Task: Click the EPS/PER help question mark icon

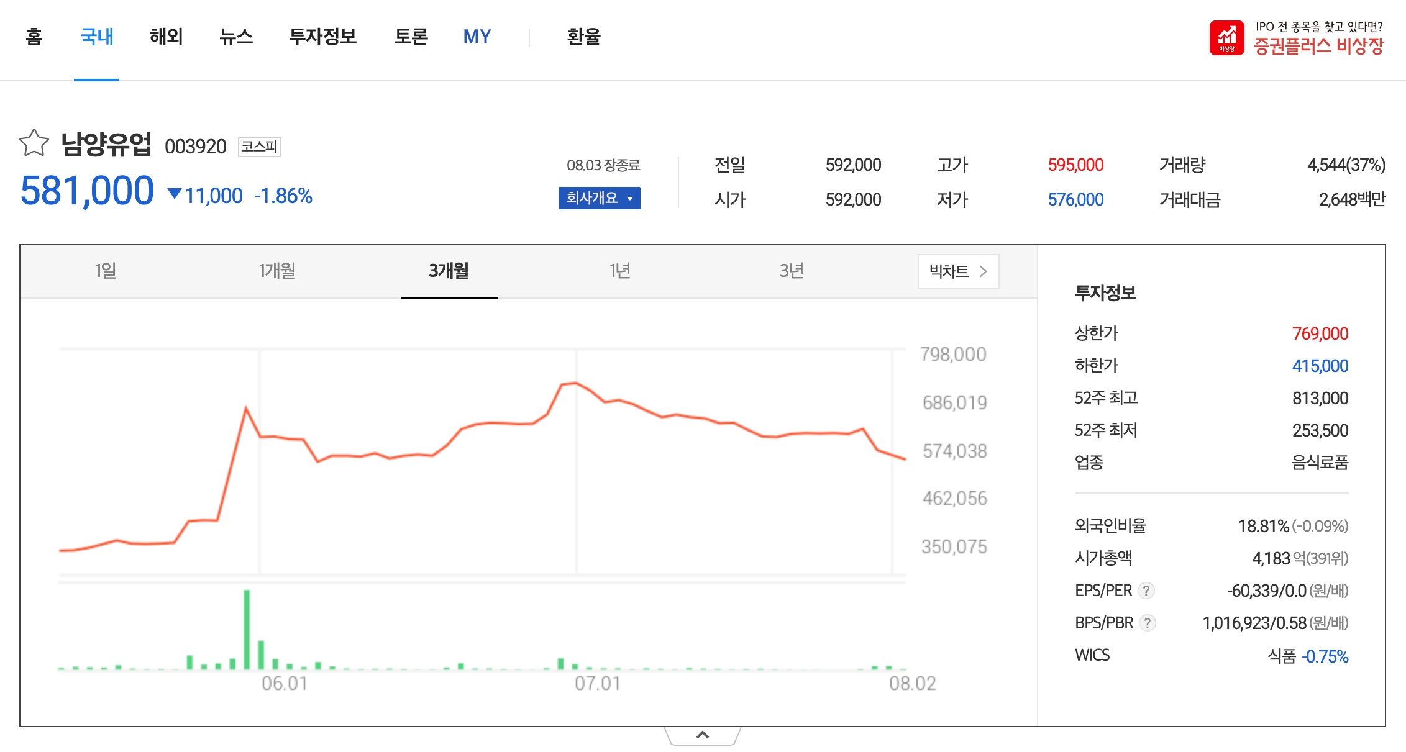Action: [1147, 591]
